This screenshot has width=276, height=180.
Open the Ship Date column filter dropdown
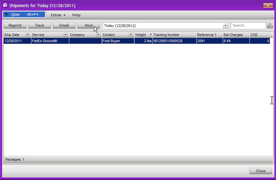tap(28, 35)
